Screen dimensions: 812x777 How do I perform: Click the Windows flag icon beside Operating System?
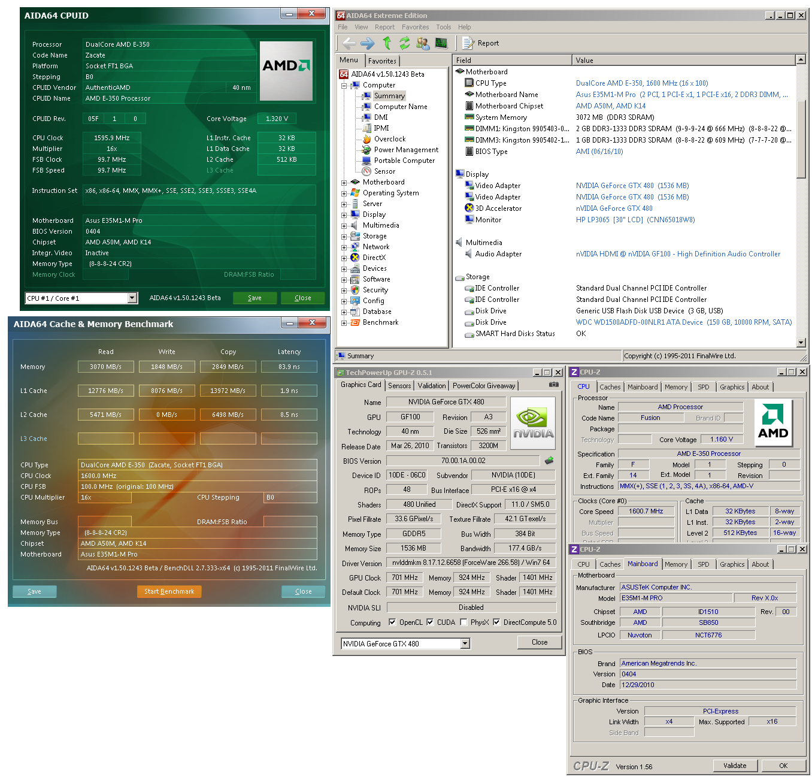click(355, 193)
